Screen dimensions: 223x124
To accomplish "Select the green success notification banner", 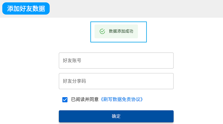I will [116, 31].
